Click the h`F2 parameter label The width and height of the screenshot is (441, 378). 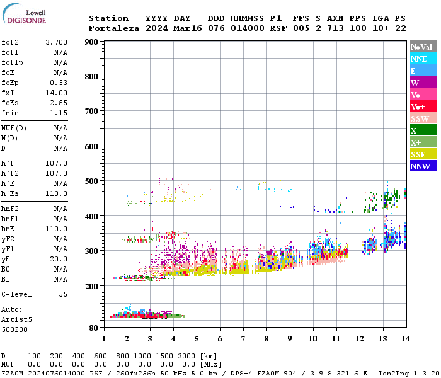pyautogui.click(x=10, y=173)
